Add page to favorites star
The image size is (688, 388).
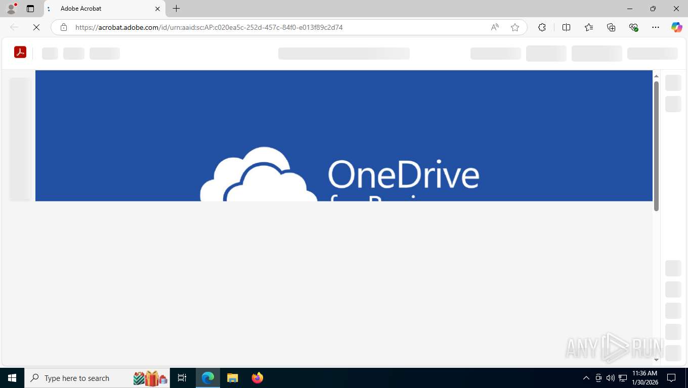click(515, 27)
